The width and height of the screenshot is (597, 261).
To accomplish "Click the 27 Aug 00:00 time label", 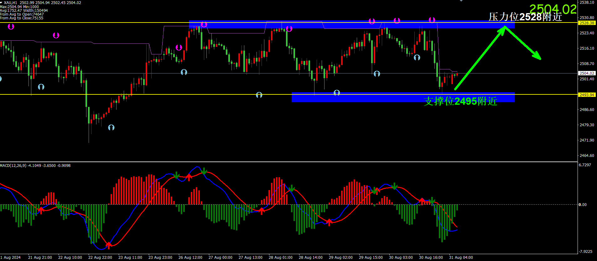I will [221, 258].
